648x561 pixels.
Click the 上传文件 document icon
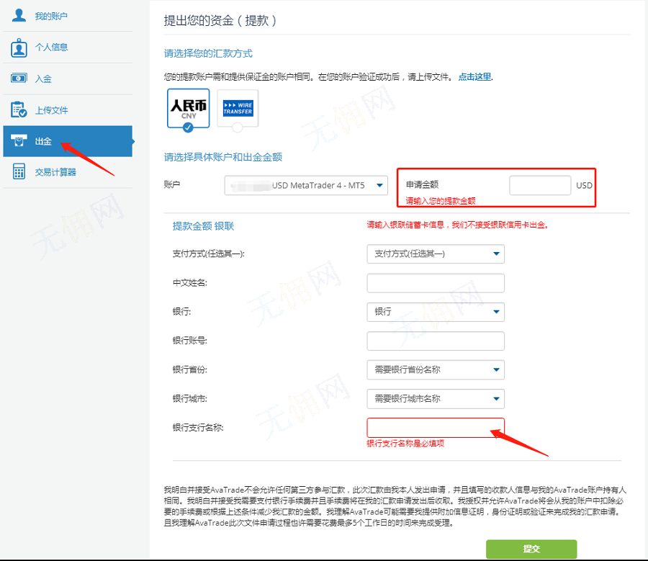(x=19, y=110)
